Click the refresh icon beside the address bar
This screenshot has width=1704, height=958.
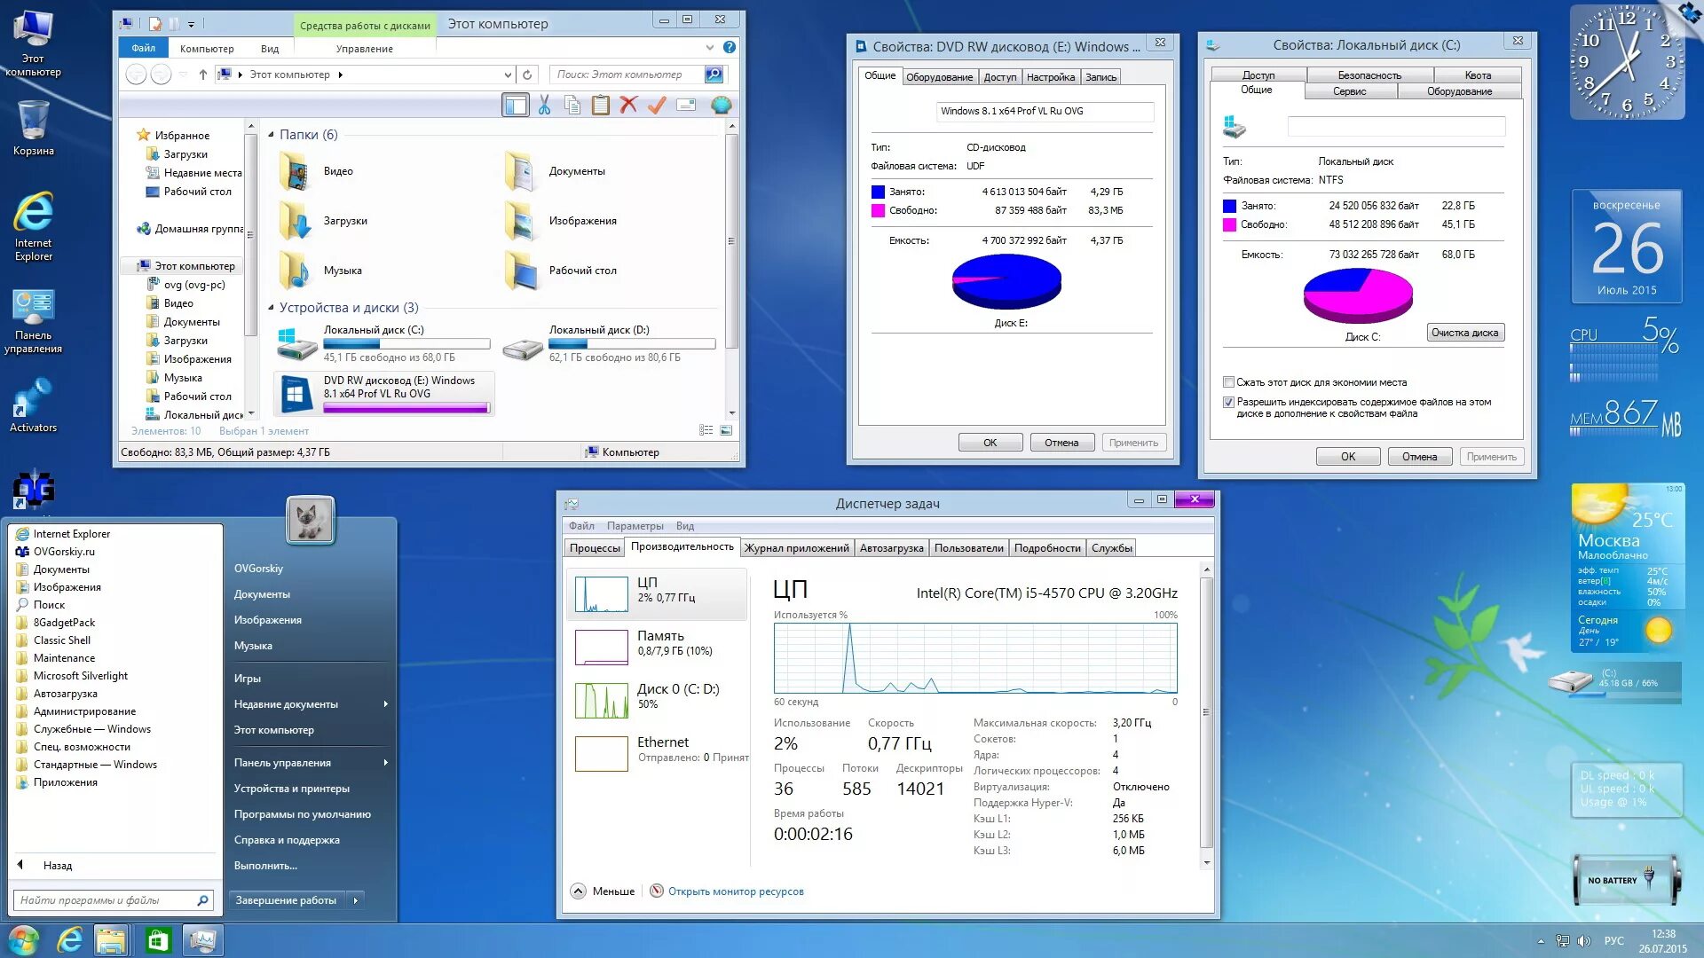[527, 75]
